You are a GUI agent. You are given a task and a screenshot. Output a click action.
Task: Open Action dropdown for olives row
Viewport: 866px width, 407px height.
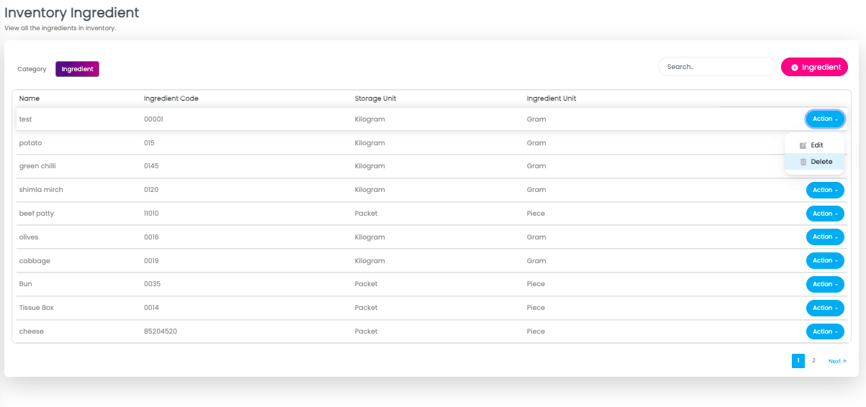825,237
